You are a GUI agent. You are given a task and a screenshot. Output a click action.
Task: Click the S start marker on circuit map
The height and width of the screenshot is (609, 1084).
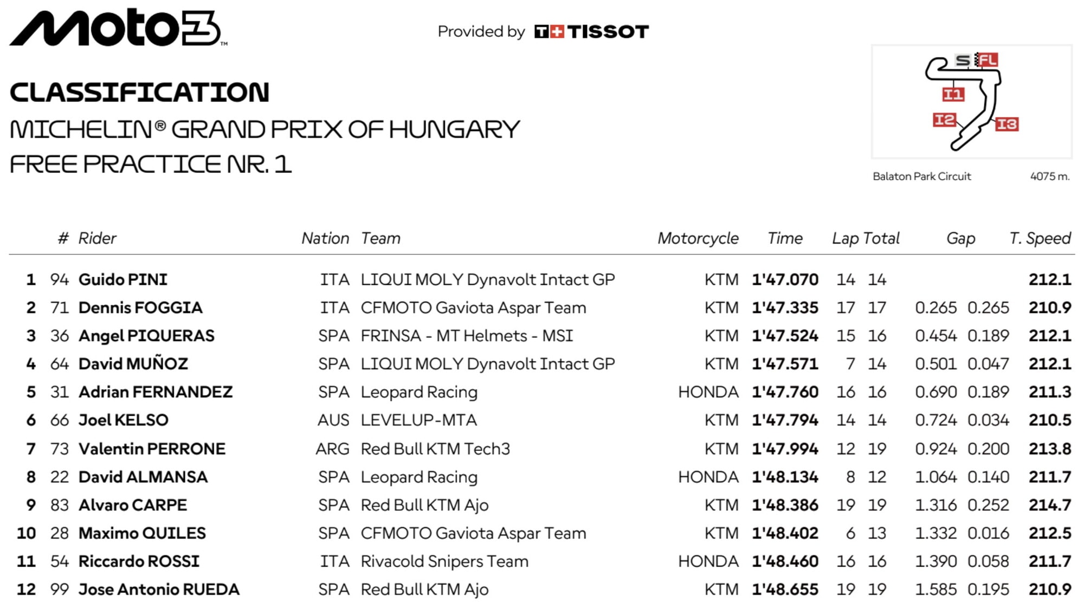click(963, 60)
